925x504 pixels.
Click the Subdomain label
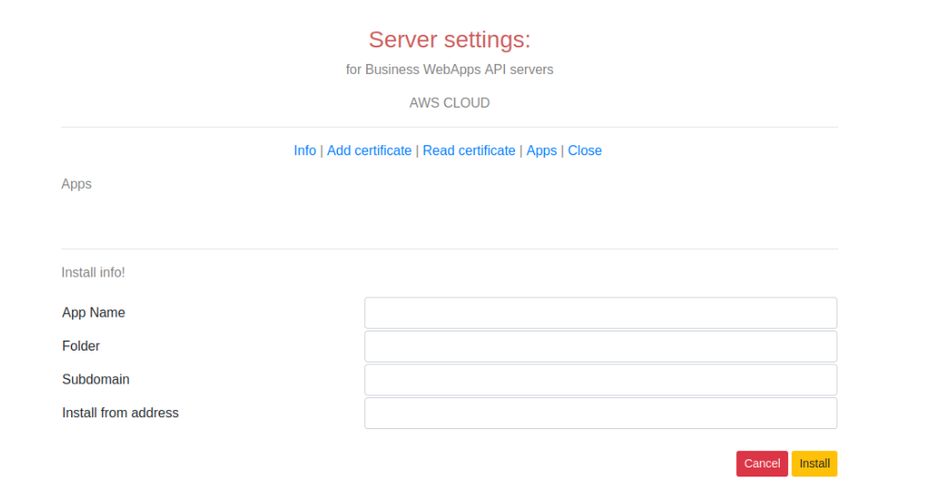pyautogui.click(x=96, y=380)
